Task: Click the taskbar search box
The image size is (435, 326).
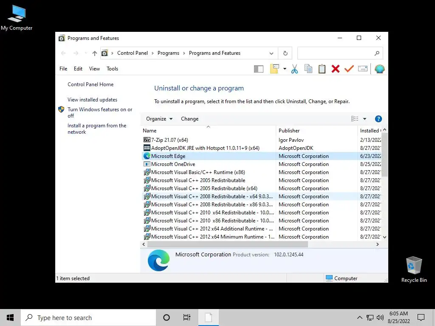Action: point(88,318)
